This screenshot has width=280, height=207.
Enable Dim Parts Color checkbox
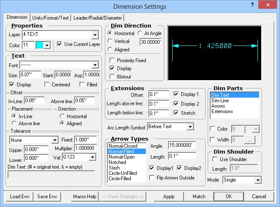tap(212, 129)
